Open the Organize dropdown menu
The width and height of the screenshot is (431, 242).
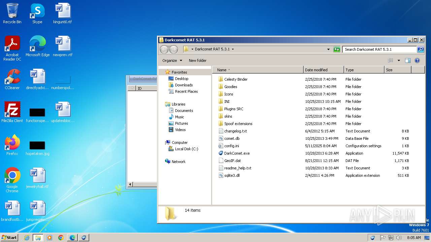click(x=172, y=61)
